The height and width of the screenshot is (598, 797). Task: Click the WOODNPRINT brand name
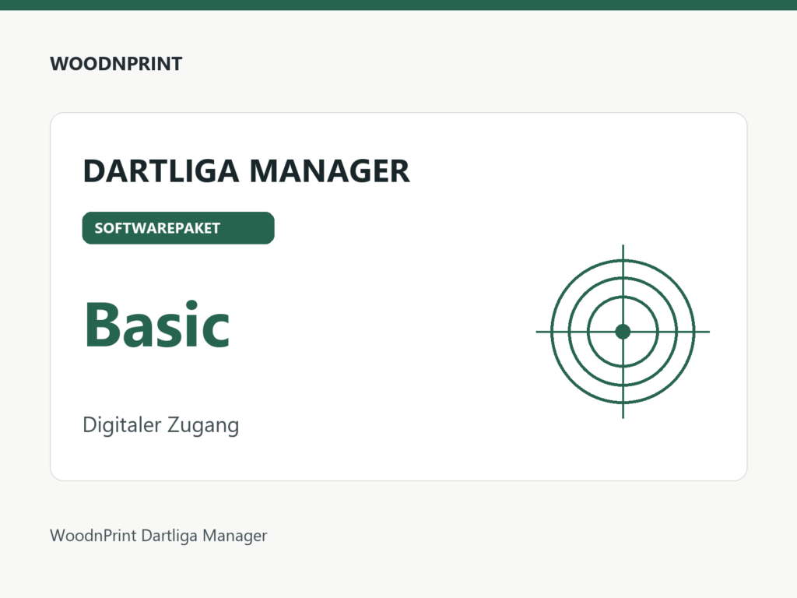tap(116, 64)
